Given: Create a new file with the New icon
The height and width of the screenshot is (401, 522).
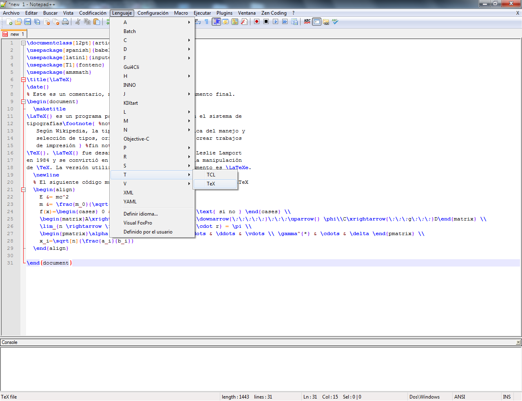Looking at the screenshot, I should click(10, 22).
